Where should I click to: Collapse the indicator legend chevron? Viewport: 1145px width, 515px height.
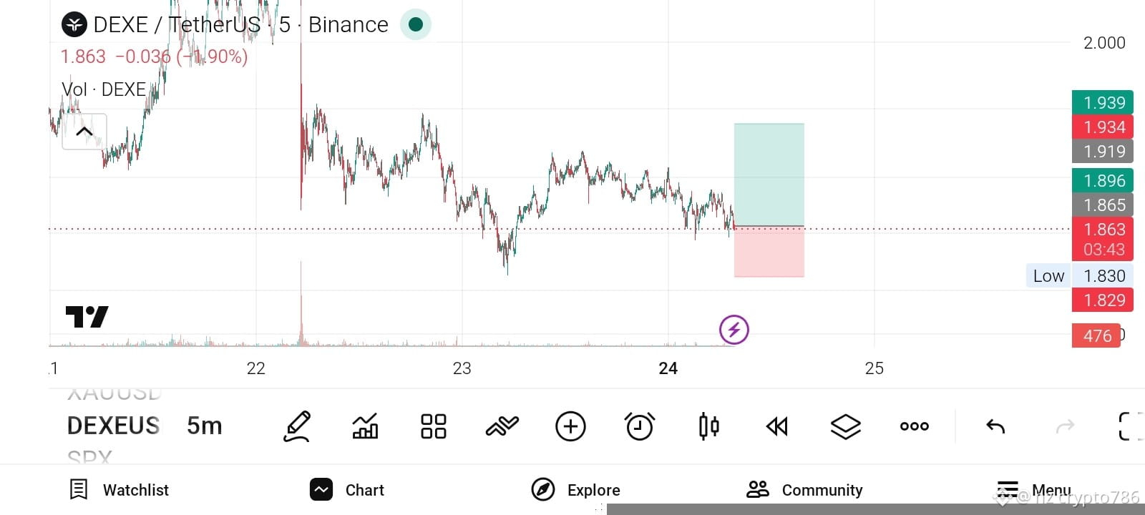pyautogui.click(x=84, y=132)
